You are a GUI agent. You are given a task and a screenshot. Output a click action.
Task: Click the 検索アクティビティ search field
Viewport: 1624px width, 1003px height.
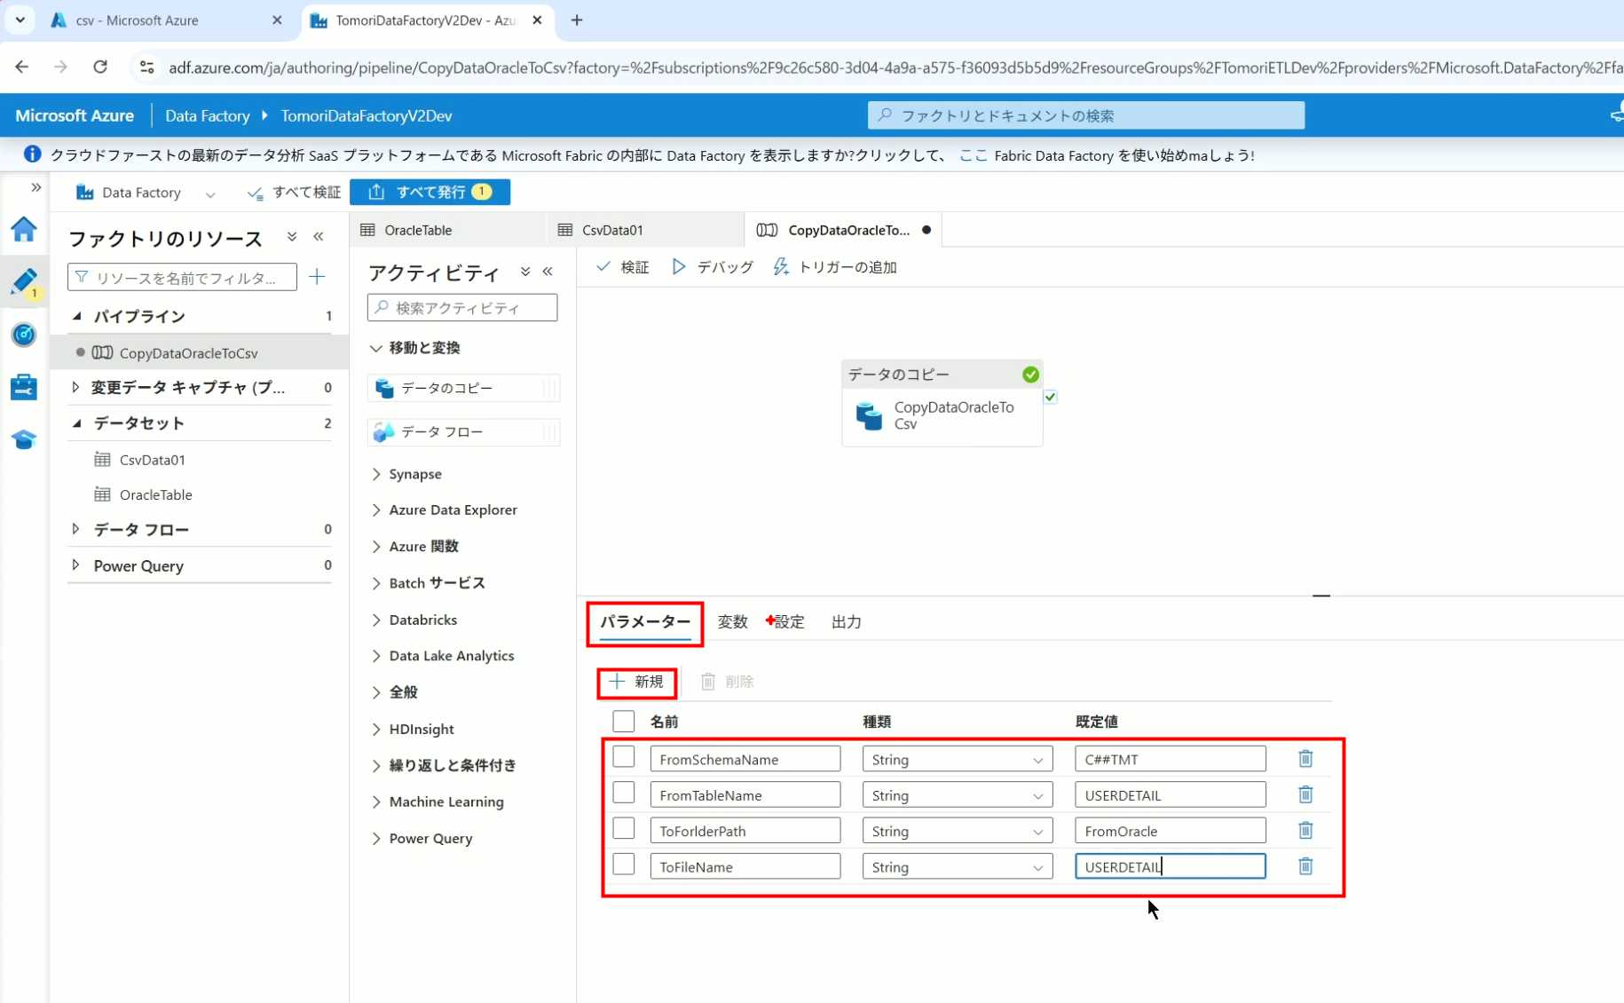coord(462,308)
